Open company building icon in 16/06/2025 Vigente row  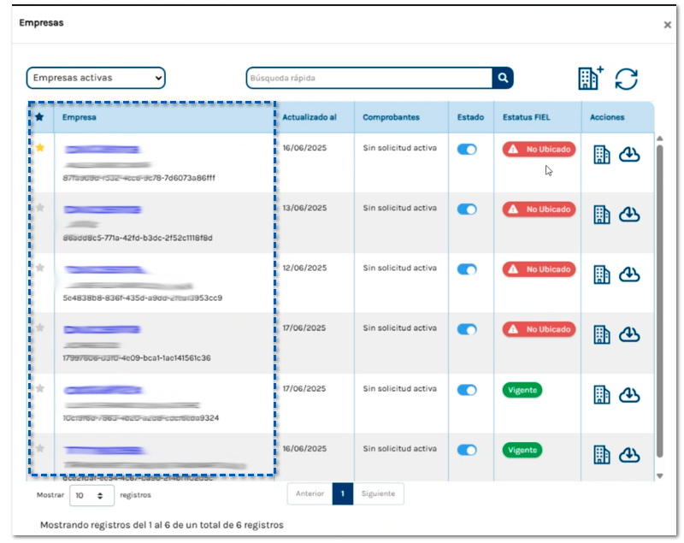pyautogui.click(x=602, y=455)
